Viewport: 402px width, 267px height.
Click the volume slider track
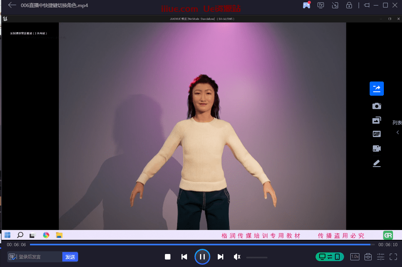256,258
